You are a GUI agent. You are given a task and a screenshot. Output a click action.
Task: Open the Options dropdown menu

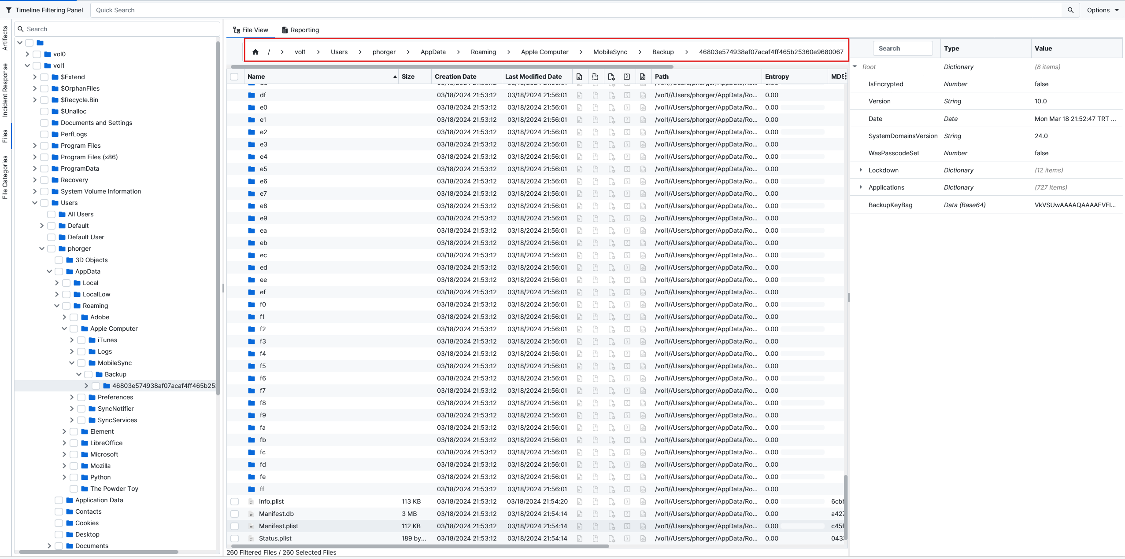pos(1103,10)
